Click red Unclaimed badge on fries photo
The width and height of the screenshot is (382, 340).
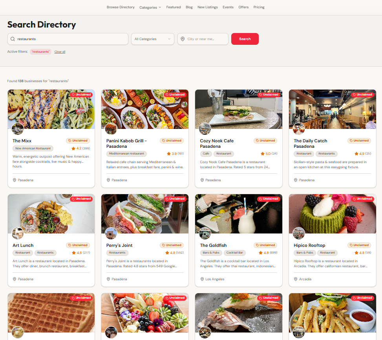[x=362, y=298]
